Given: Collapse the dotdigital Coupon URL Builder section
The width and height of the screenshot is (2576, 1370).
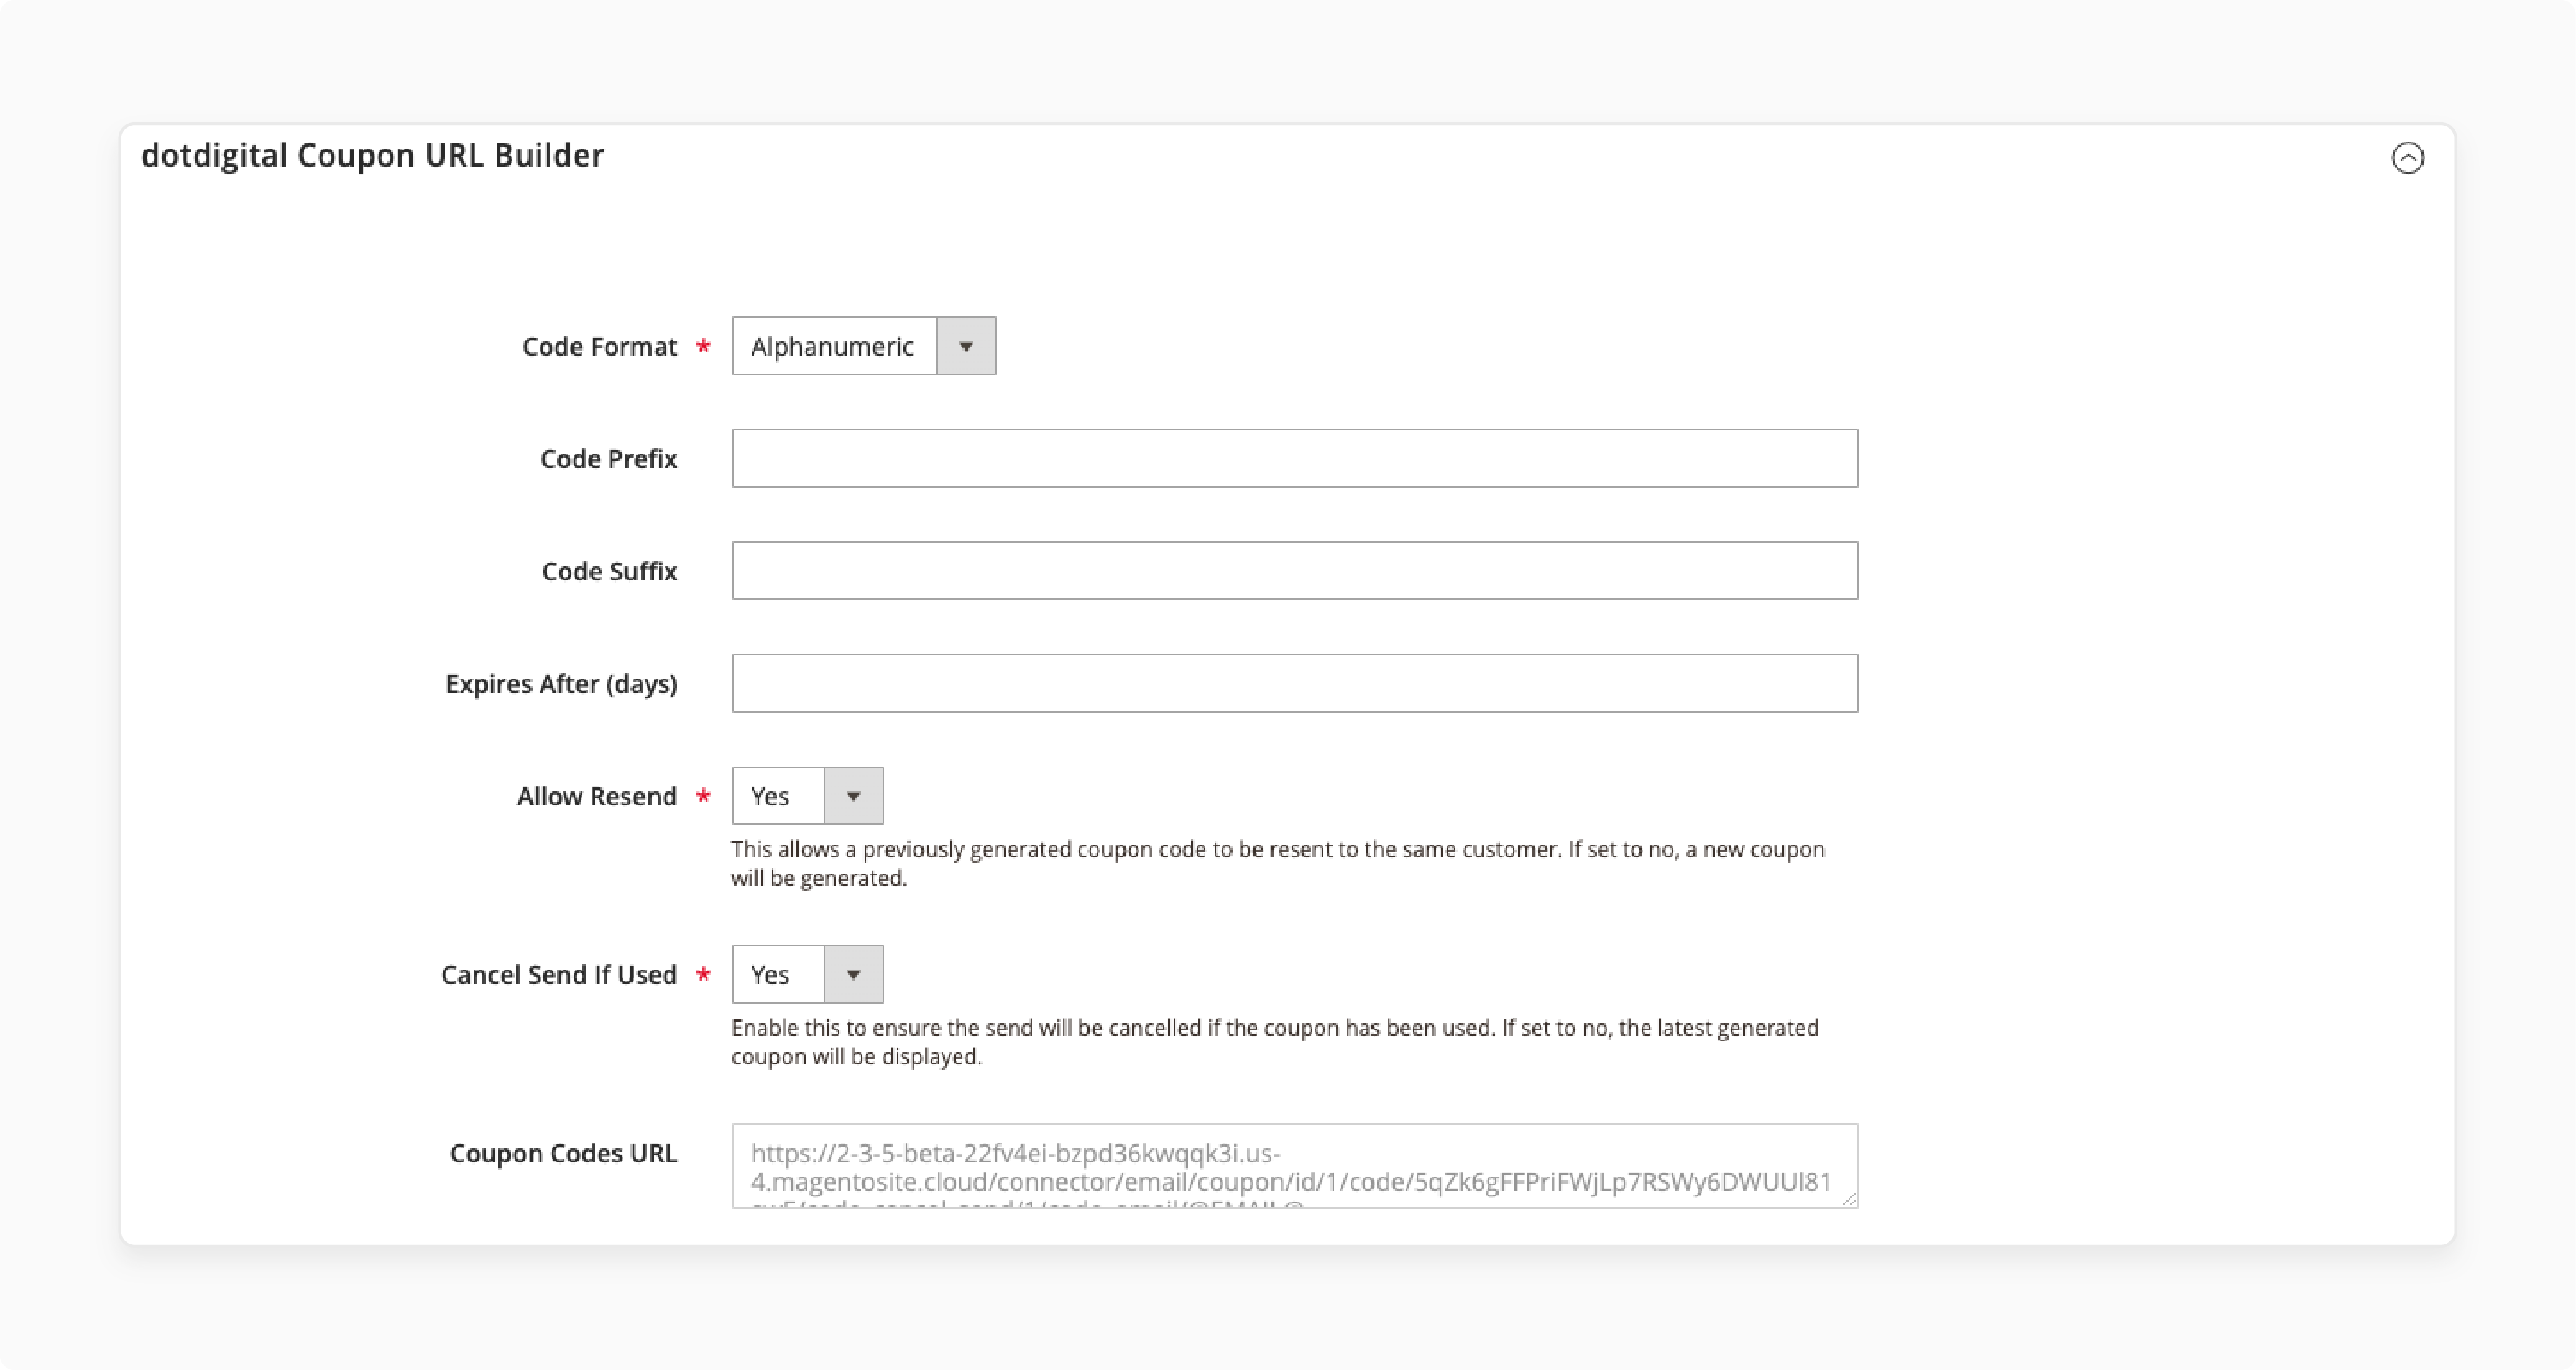Looking at the screenshot, I should (x=2407, y=158).
